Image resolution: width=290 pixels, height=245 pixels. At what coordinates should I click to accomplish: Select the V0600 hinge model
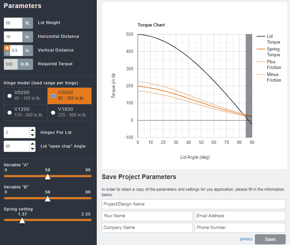click(53, 96)
